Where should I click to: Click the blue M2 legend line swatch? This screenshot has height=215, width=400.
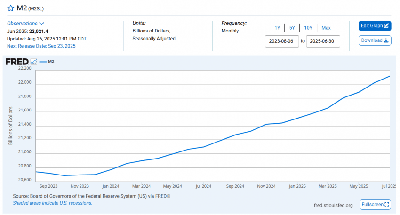point(43,61)
